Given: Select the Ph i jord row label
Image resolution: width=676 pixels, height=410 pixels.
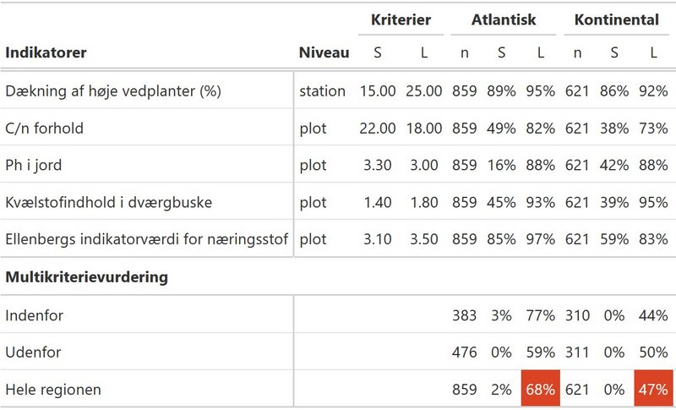Looking at the screenshot, I should coord(33,165).
